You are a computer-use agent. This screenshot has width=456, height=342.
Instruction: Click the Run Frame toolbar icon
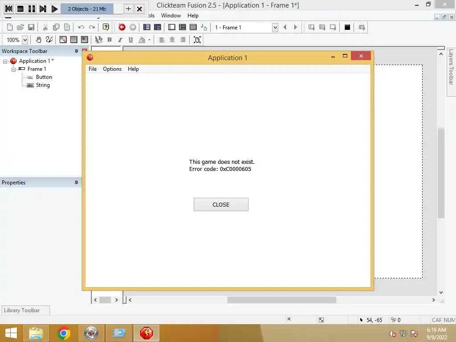tap(333, 27)
